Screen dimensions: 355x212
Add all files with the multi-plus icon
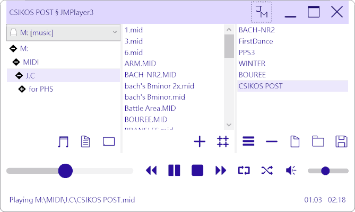pyautogui.click(x=223, y=142)
